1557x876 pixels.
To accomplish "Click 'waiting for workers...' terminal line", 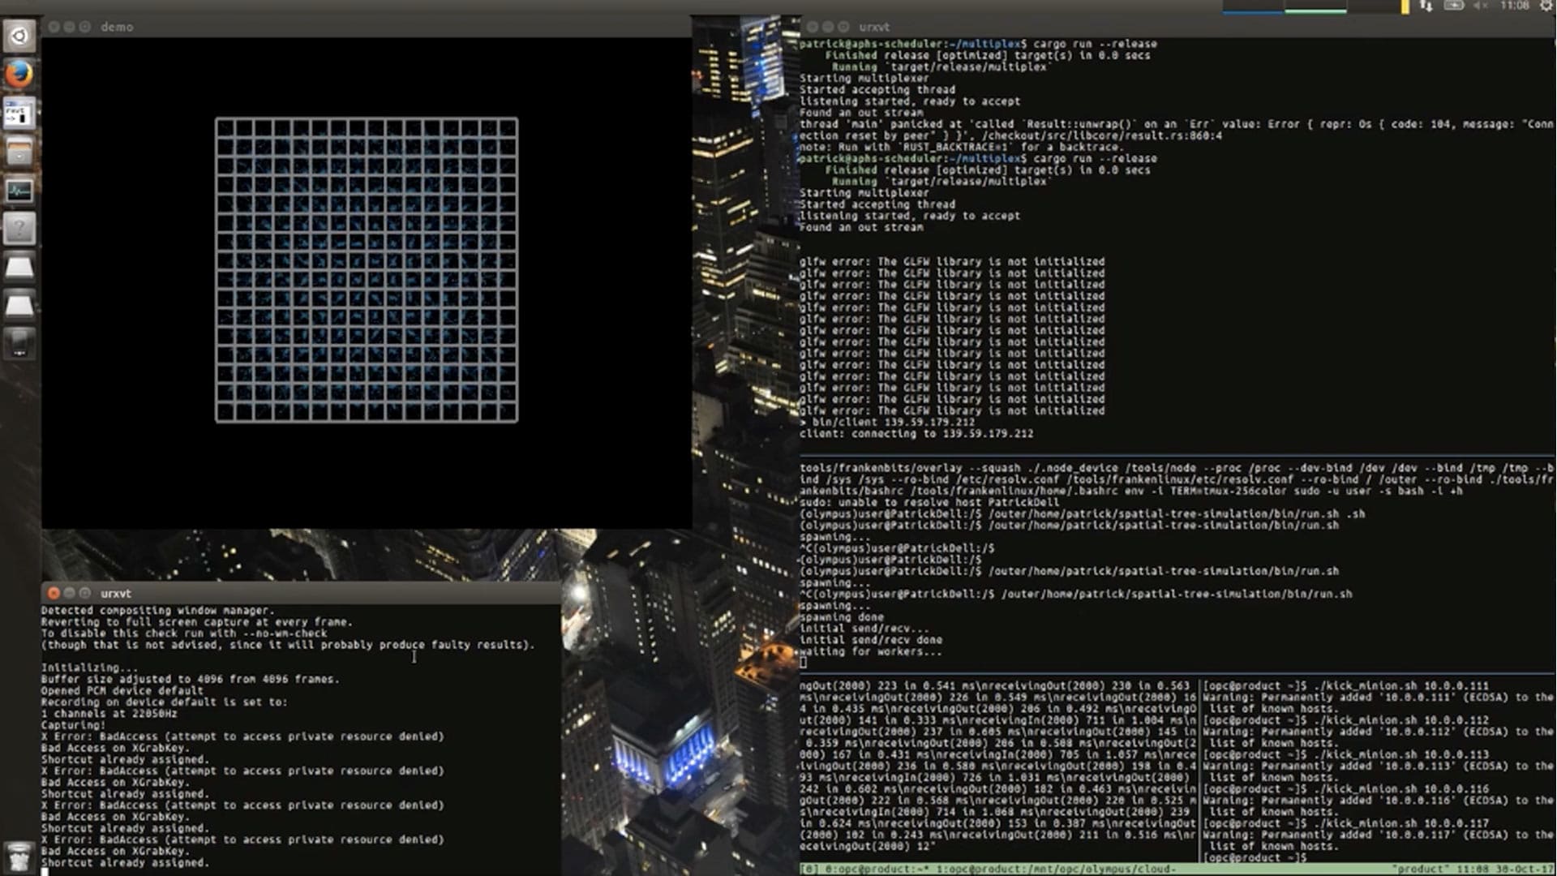I will (871, 651).
